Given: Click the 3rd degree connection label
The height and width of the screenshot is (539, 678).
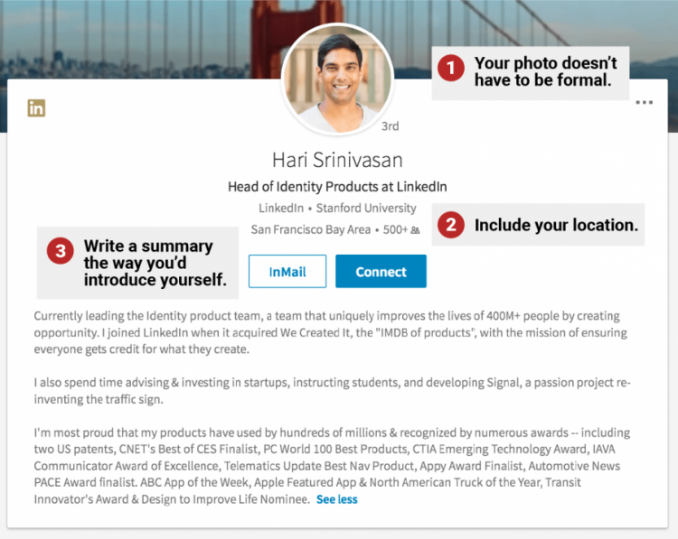Looking at the screenshot, I should click(391, 126).
